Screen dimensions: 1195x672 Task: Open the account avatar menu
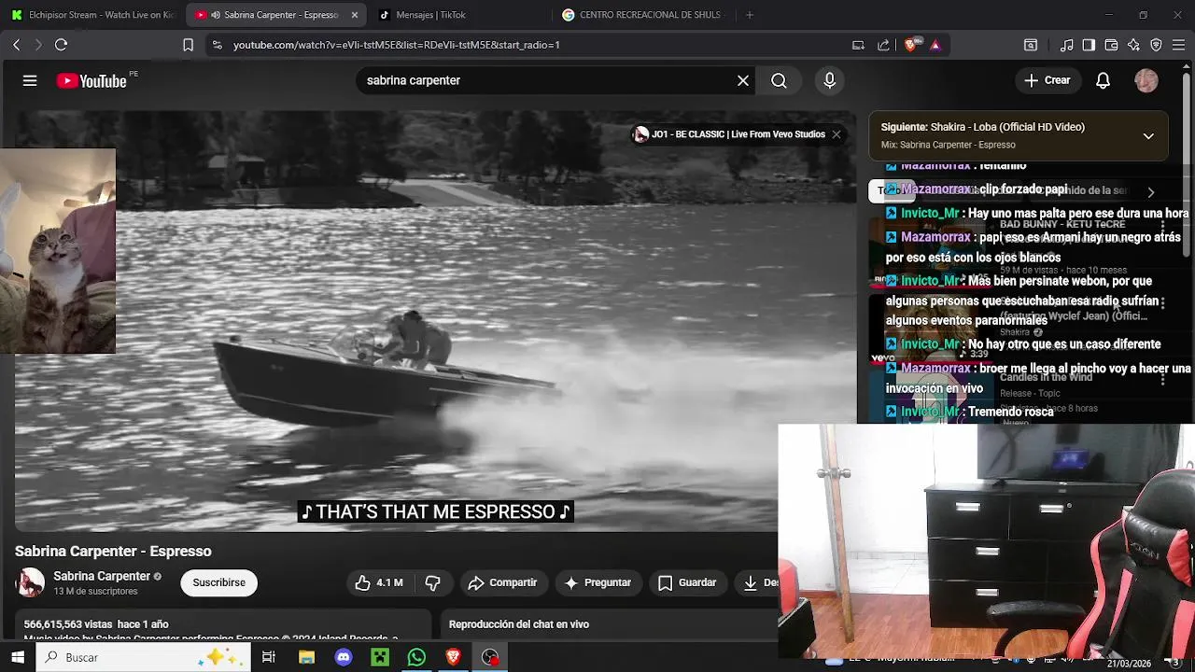click(x=1146, y=81)
